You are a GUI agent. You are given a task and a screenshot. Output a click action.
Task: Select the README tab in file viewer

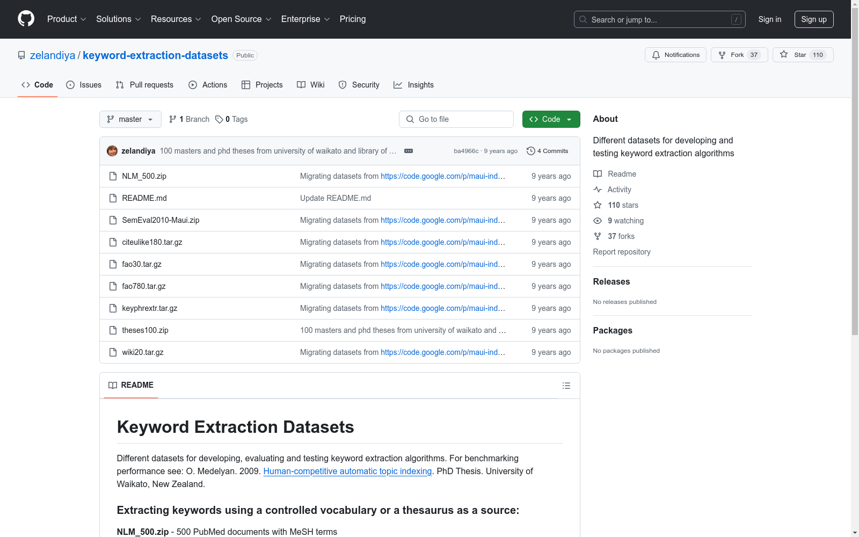(131, 385)
